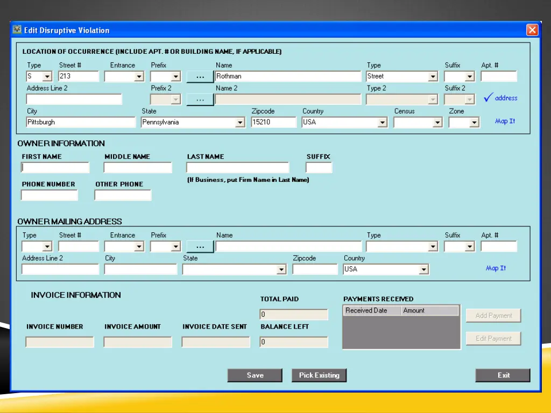Click the Total Paid field
Viewport: 551px width, 413px height.
tap(294, 314)
